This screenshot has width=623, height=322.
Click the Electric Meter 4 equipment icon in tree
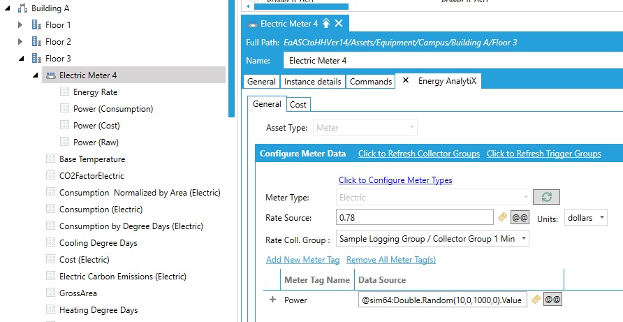point(50,75)
